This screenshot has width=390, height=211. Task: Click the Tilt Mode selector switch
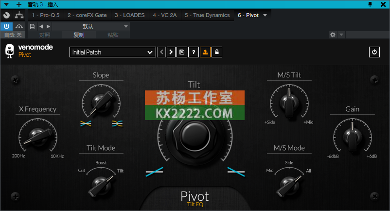point(101,186)
